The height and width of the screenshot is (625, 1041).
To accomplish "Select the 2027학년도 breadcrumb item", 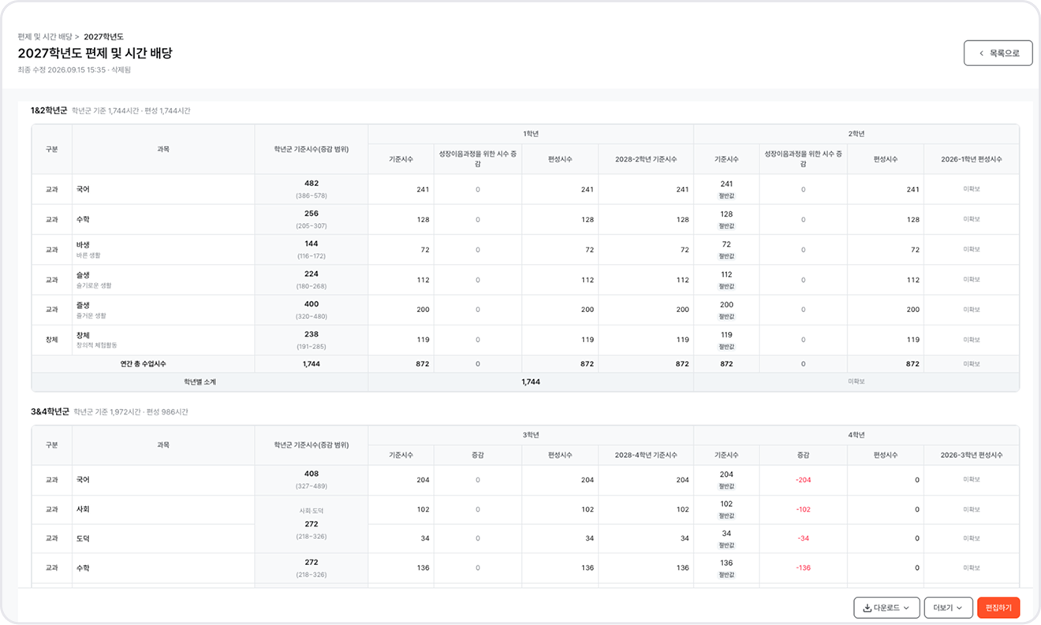I will (x=103, y=37).
